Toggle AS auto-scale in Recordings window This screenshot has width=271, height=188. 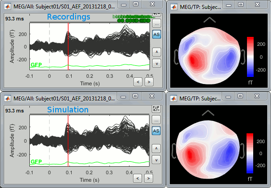156,34
